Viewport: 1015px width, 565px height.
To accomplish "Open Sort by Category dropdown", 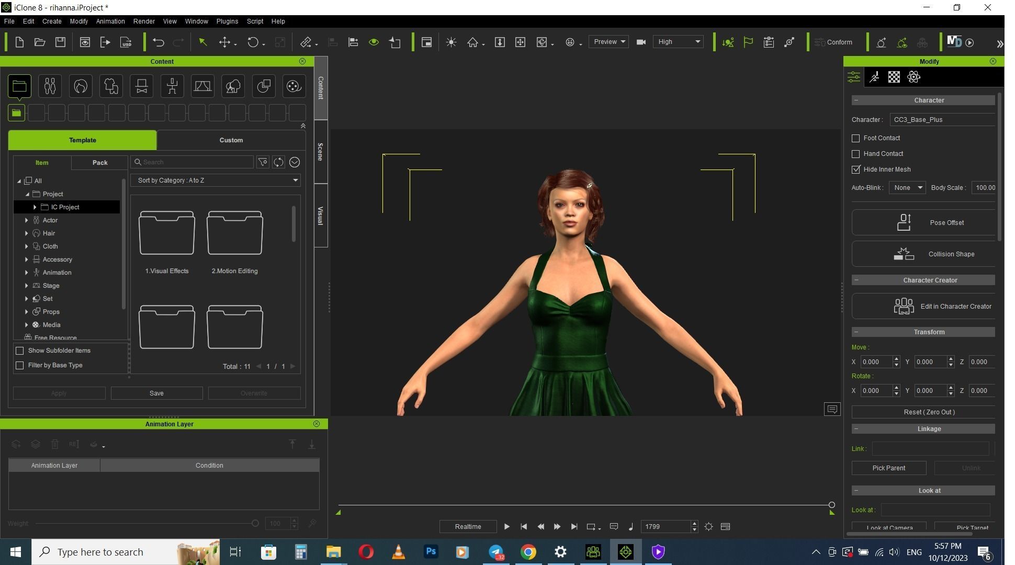I will point(216,180).
